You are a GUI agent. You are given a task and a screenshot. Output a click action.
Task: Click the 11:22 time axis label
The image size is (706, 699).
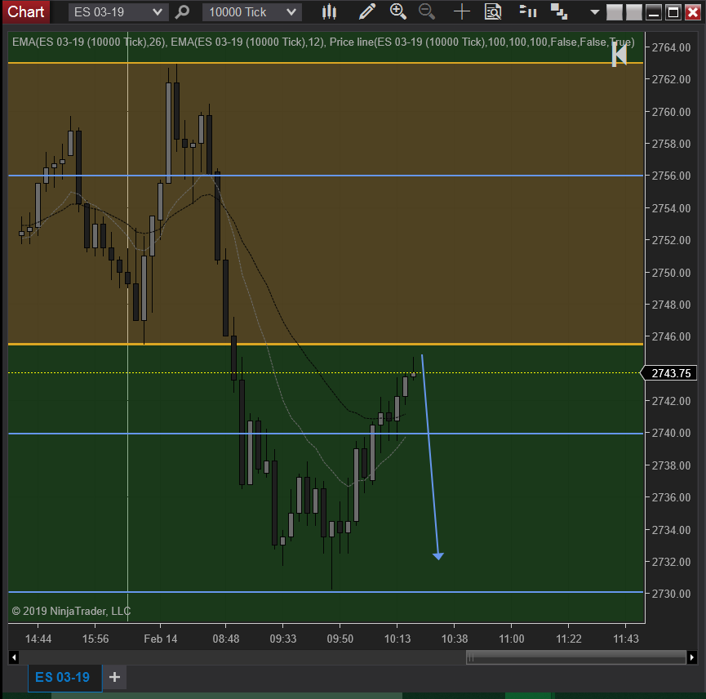[x=569, y=639]
